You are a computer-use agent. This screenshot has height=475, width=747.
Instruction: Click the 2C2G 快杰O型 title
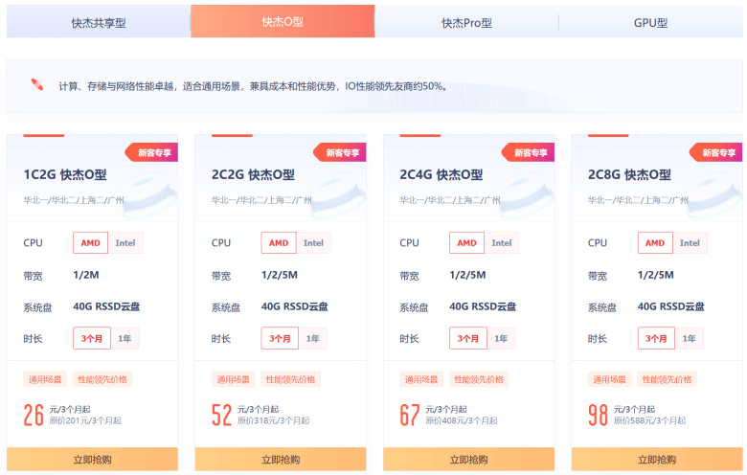coord(254,175)
